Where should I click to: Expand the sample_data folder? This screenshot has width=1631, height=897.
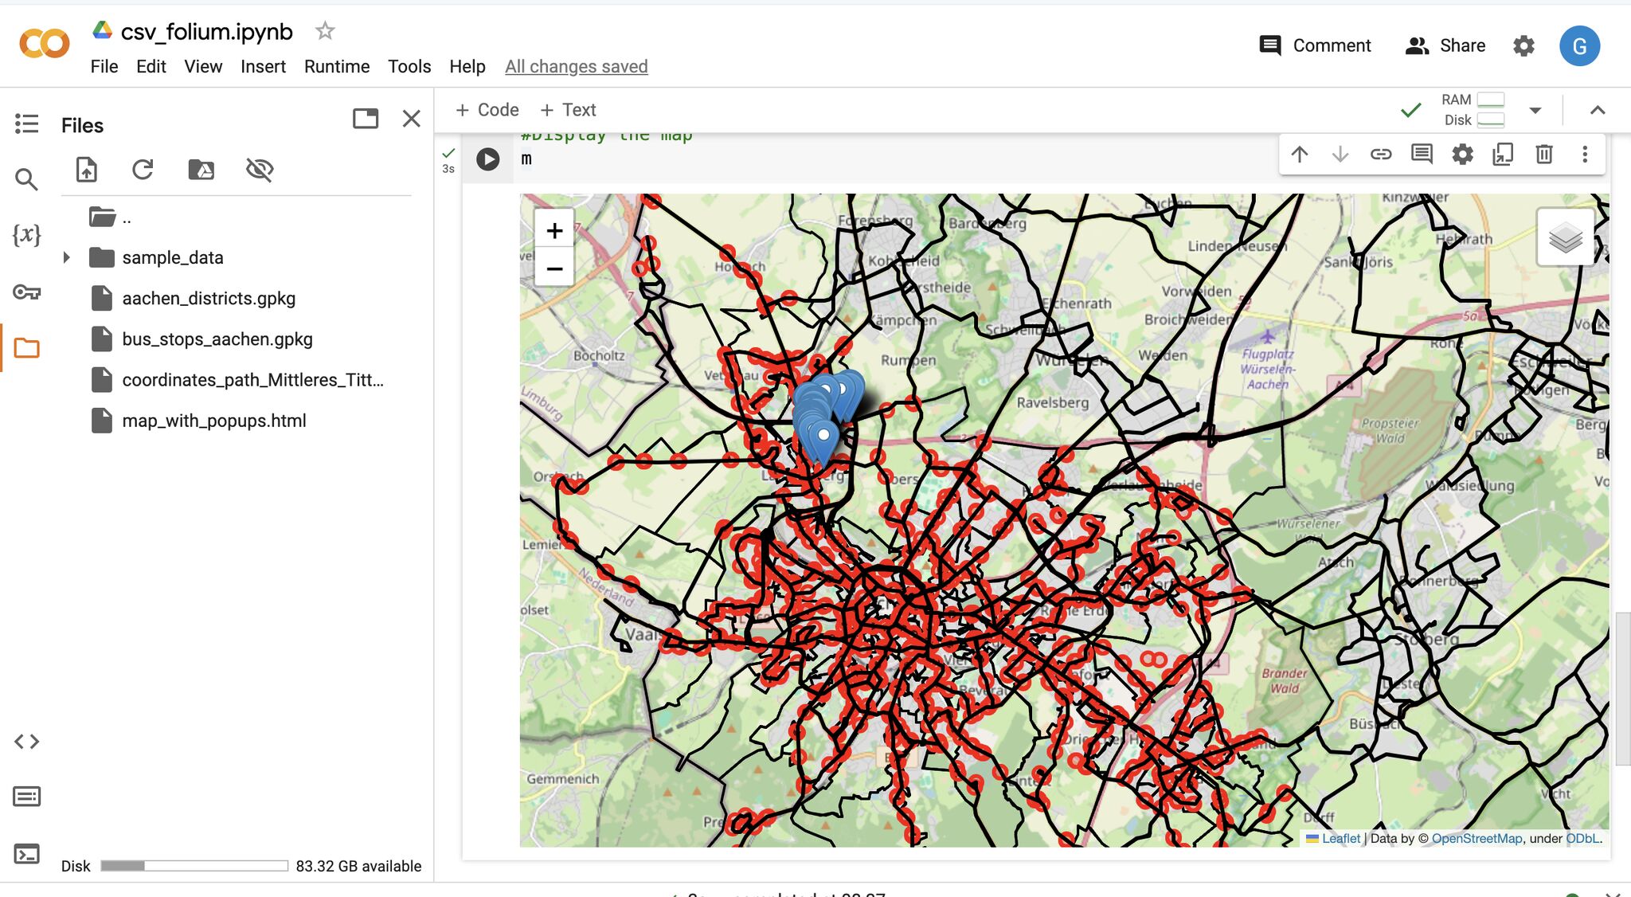[x=66, y=257]
